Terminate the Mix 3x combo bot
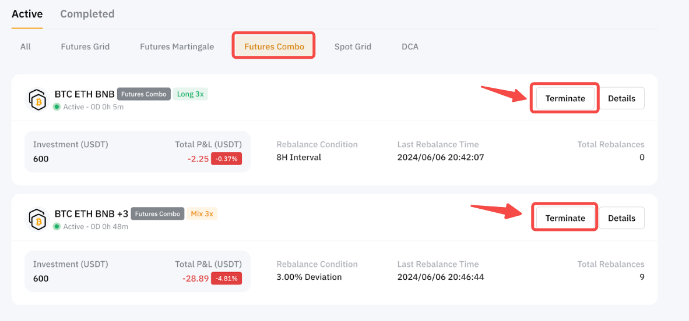 565,218
